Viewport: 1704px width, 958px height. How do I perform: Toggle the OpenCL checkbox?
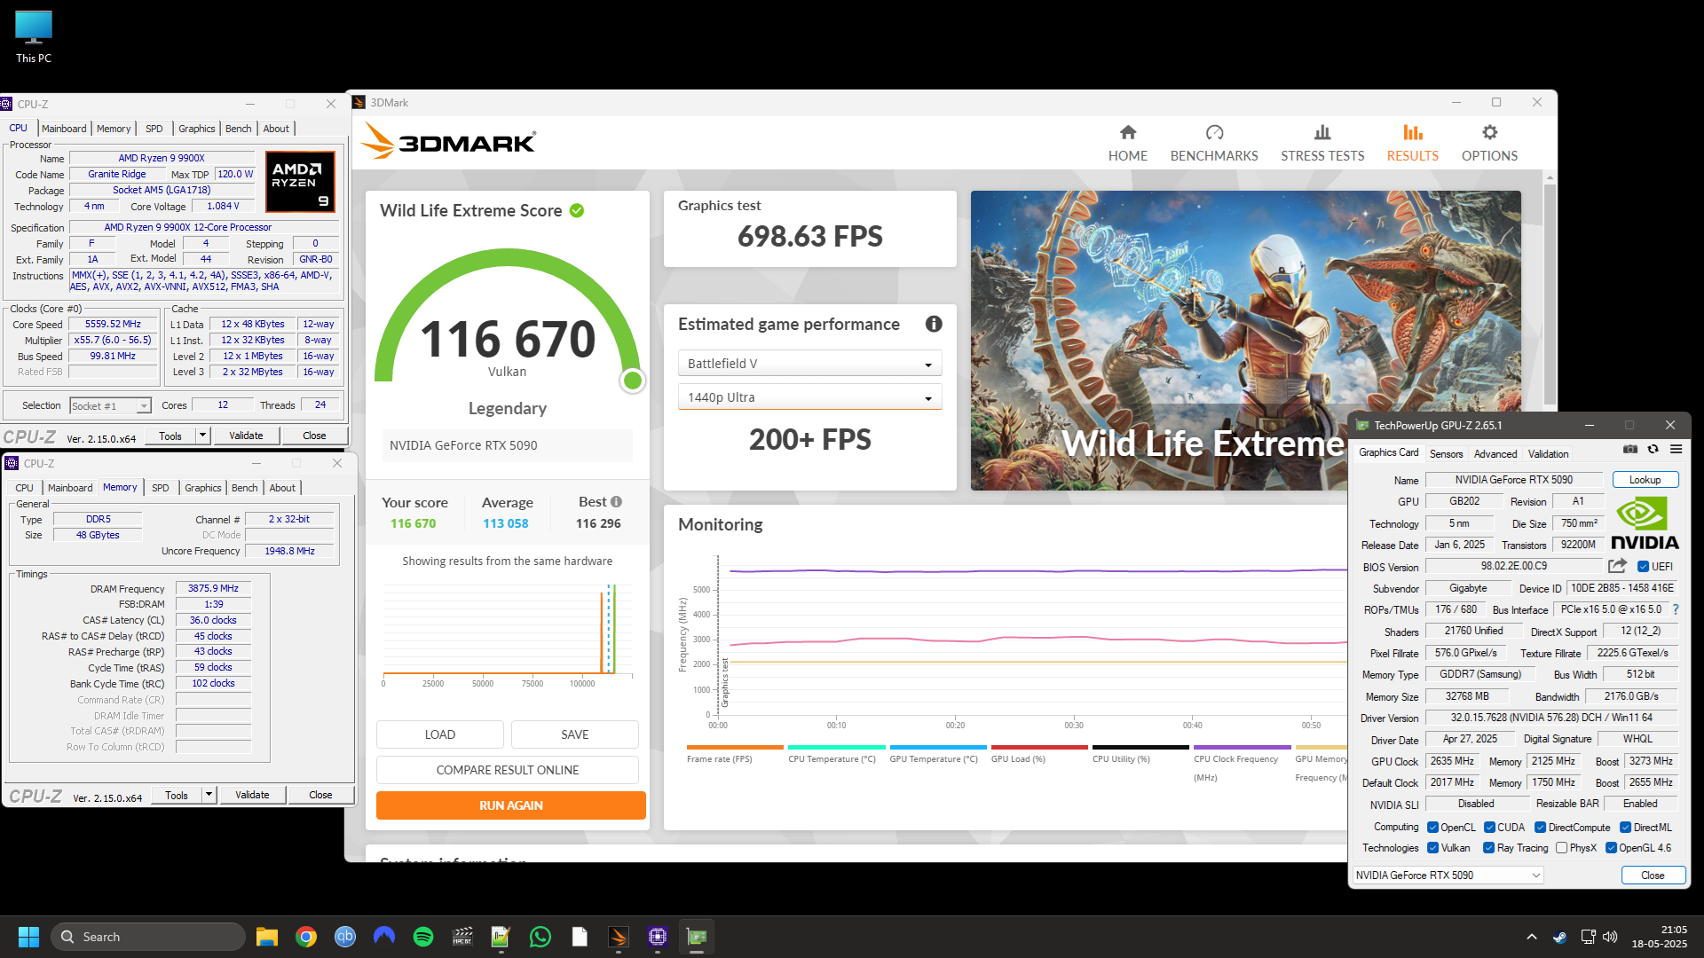1432,828
